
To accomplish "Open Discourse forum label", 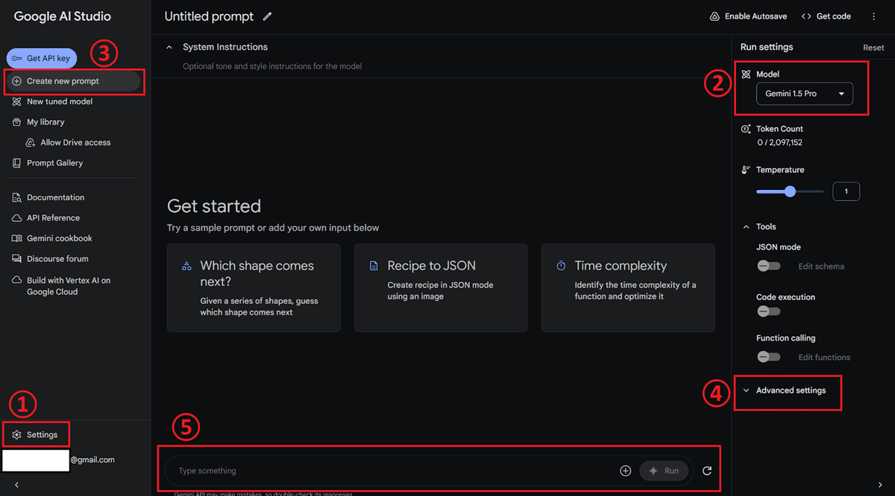I will click(57, 259).
